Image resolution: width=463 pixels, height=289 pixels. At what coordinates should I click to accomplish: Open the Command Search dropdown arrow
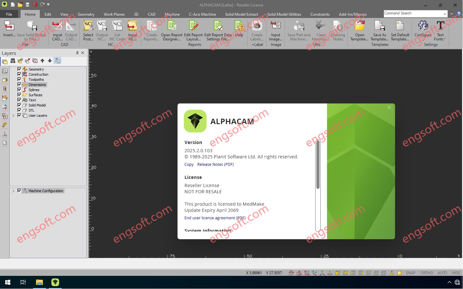445,14
